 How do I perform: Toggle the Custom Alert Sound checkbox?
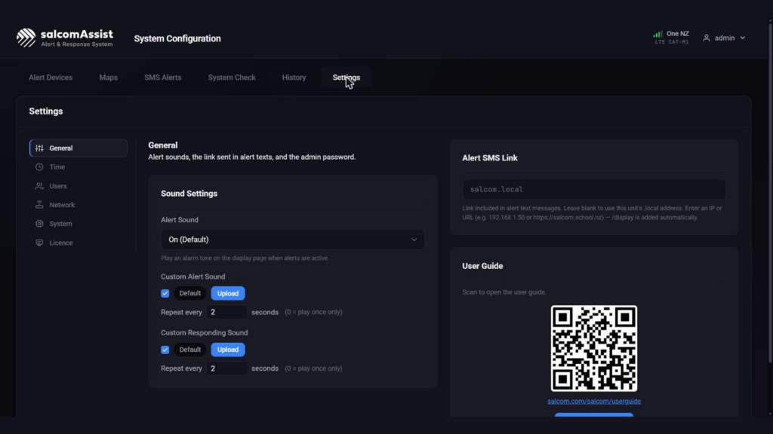(165, 293)
